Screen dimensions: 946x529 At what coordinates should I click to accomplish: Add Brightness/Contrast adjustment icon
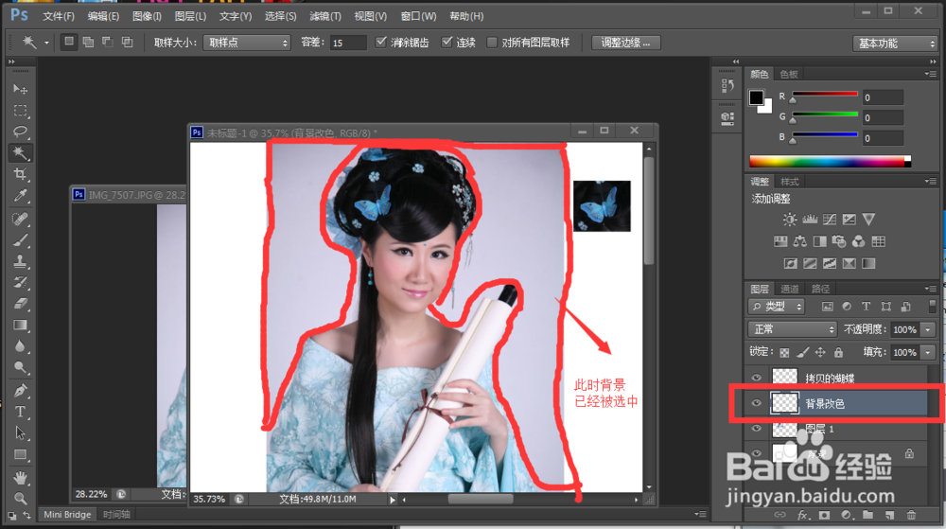(790, 219)
